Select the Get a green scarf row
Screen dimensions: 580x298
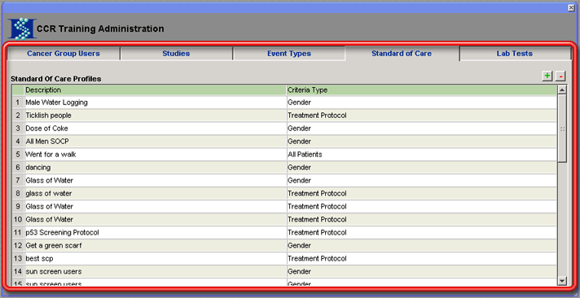point(284,246)
